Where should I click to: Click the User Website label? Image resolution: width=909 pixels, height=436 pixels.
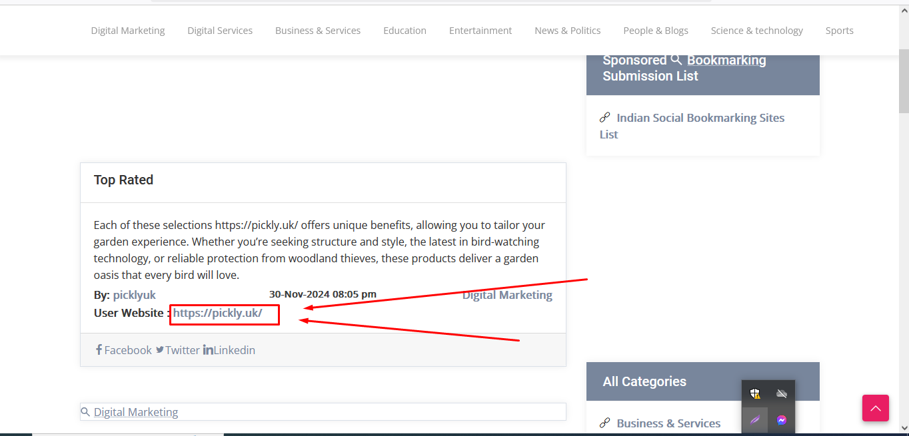tap(132, 313)
